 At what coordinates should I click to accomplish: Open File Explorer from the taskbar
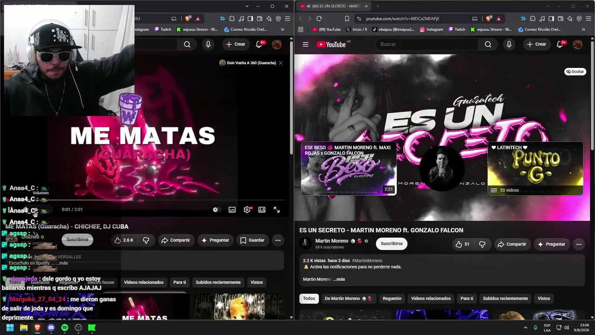(24, 328)
